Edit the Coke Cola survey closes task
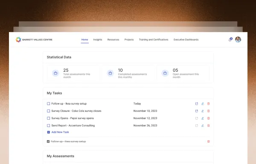The width and height of the screenshot is (256, 164). pos(203,111)
